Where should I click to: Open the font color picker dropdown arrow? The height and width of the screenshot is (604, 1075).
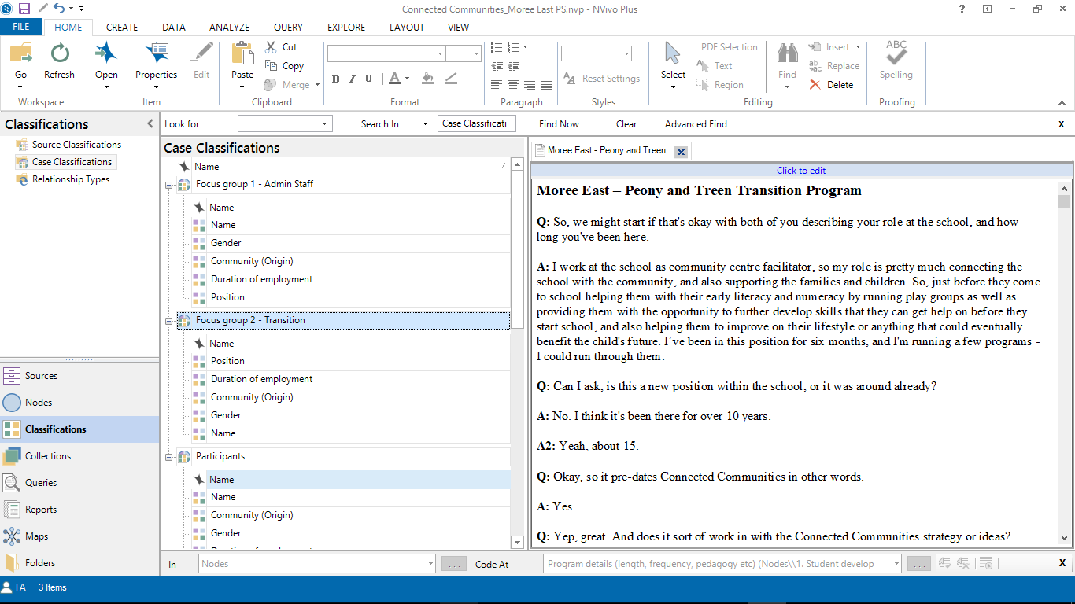point(407,79)
